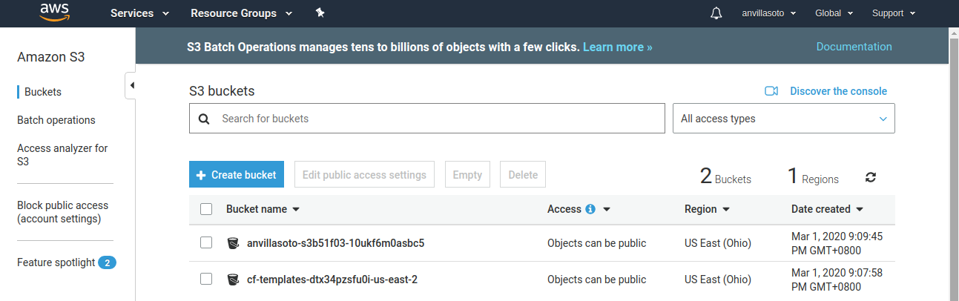Toggle the select-all buckets checkbox
The height and width of the screenshot is (301, 959).
click(206, 209)
